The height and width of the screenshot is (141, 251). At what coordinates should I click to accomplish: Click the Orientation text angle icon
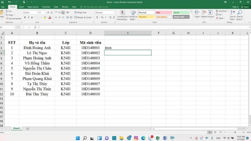coord(68,12)
